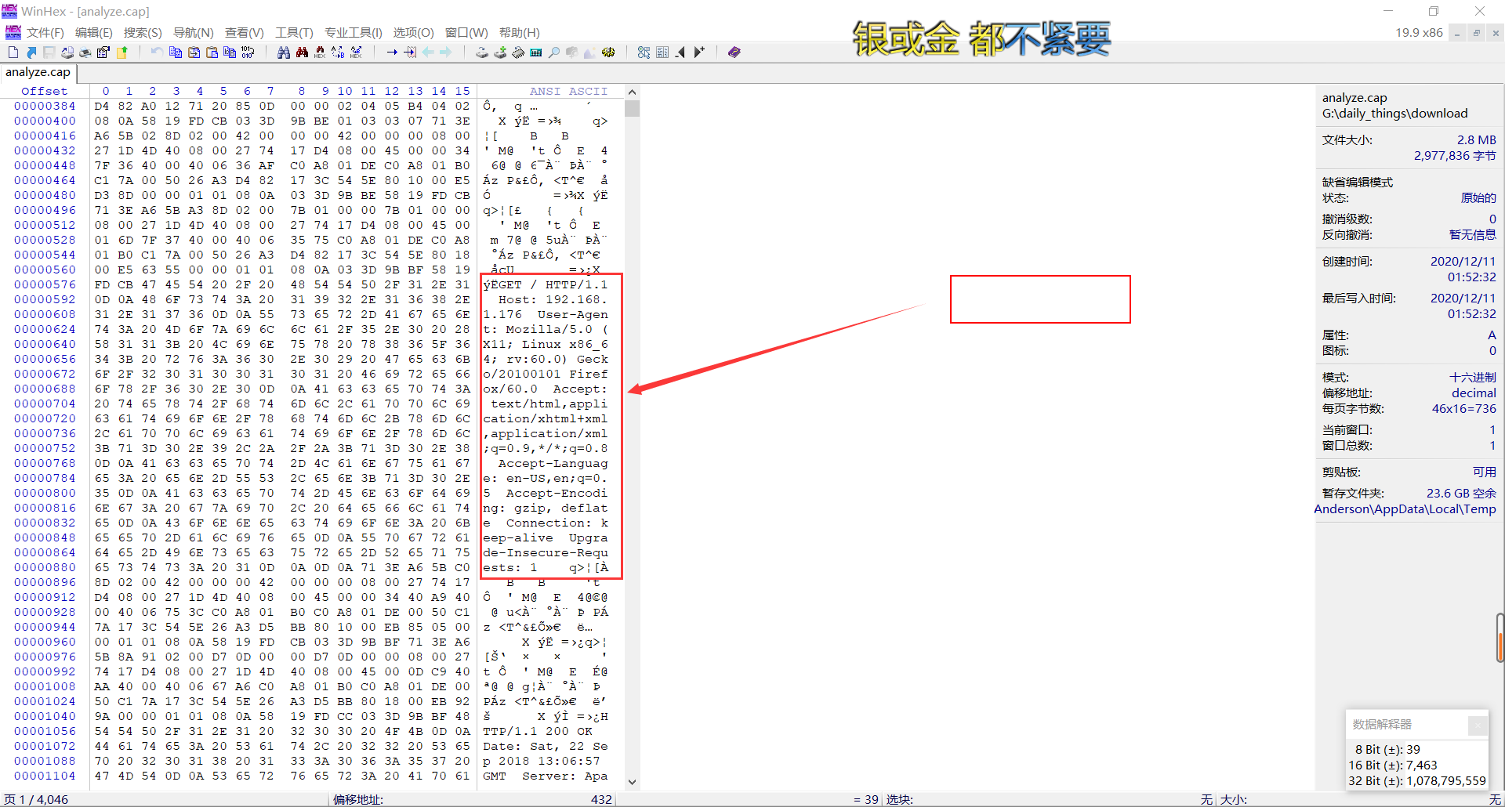Click the 23.6 GB 空余 temp folder value
The width and height of the screenshot is (1505, 807).
[1461, 493]
